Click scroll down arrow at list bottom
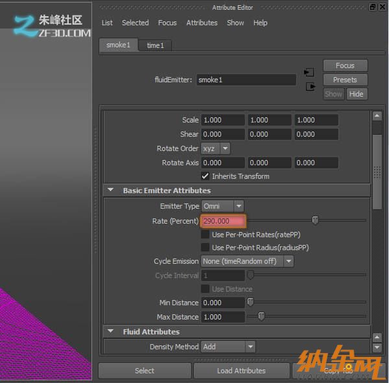This screenshot has height=383, width=389. (377, 348)
